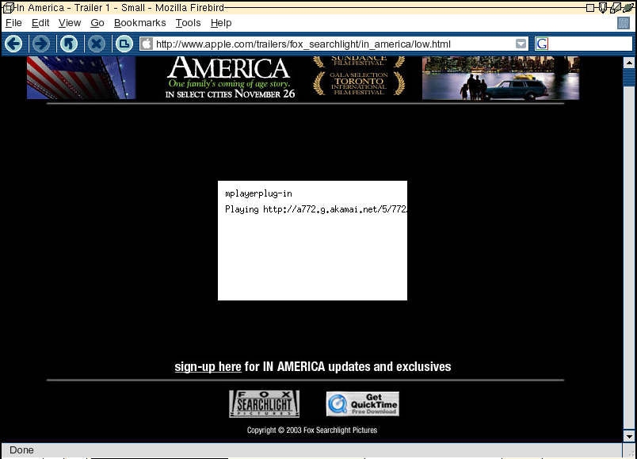Click the scrollbar up arrow
The width and height of the screenshot is (637, 459).
click(629, 63)
